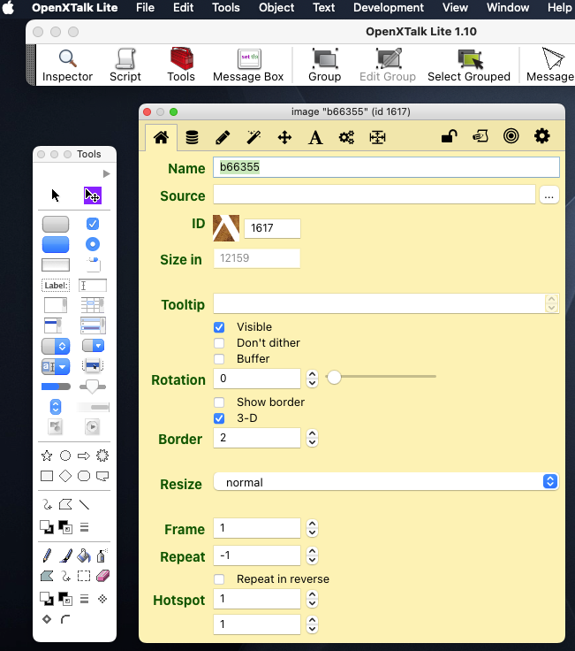Screen dimensions: 575x651
Task: Select the radio button control in Tools
Action: (x=93, y=244)
